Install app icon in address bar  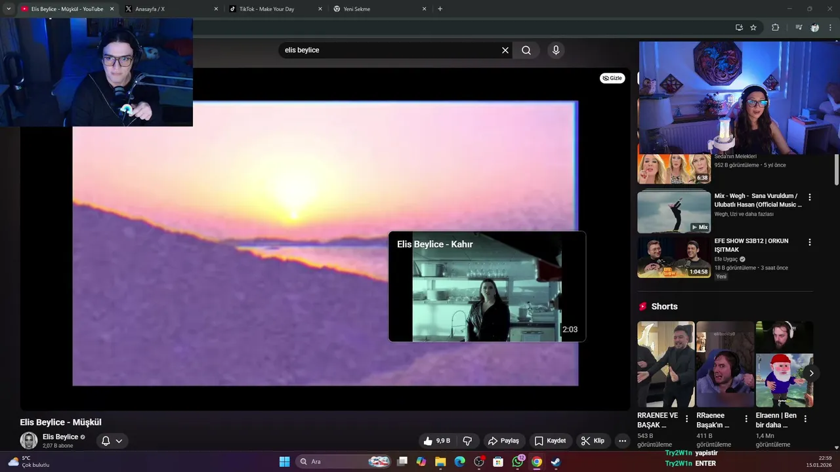pos(739,28)
